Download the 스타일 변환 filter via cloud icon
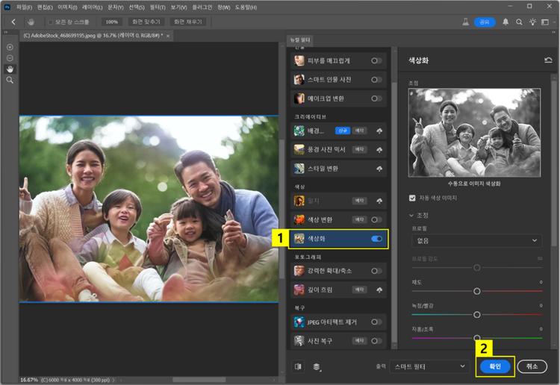560x385 pixels. coord(379,168)
